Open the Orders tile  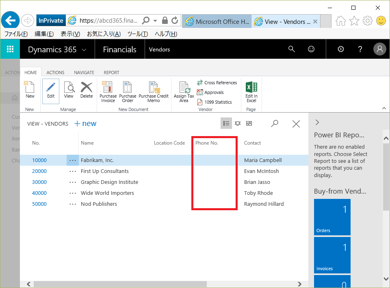332,217
